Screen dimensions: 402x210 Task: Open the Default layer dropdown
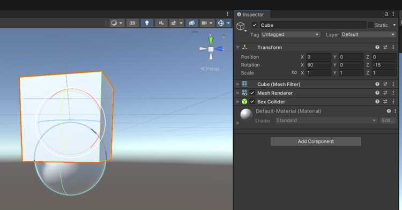(x=368, y=35)
